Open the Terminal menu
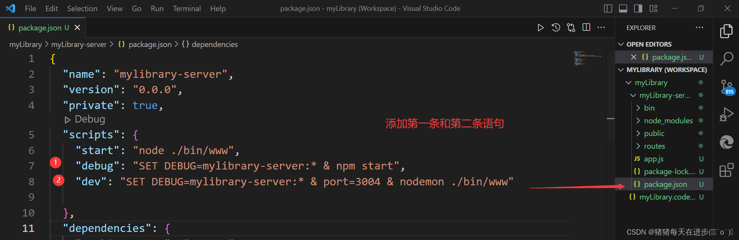Image resolution: width=739 pixels, height=240 pixels. point(187,8)
